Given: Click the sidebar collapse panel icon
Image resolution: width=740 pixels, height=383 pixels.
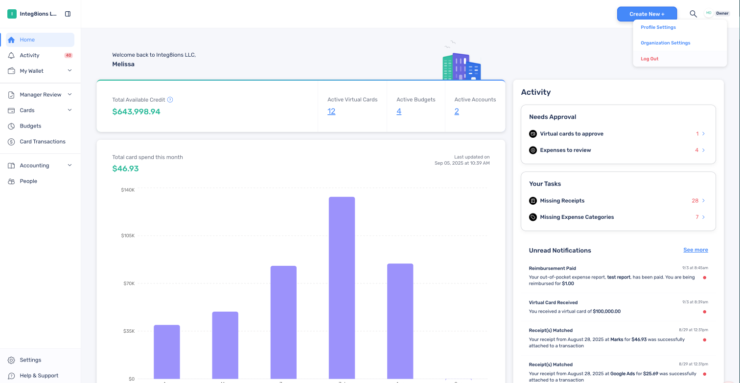Looking at the screenshot, I should pos(68,14).
